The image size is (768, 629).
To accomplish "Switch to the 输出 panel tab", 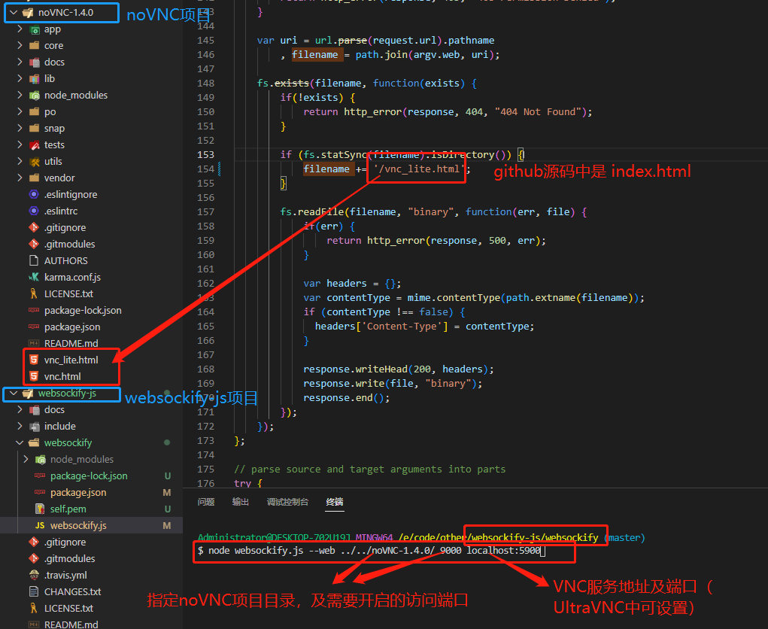I will point(241,502).
